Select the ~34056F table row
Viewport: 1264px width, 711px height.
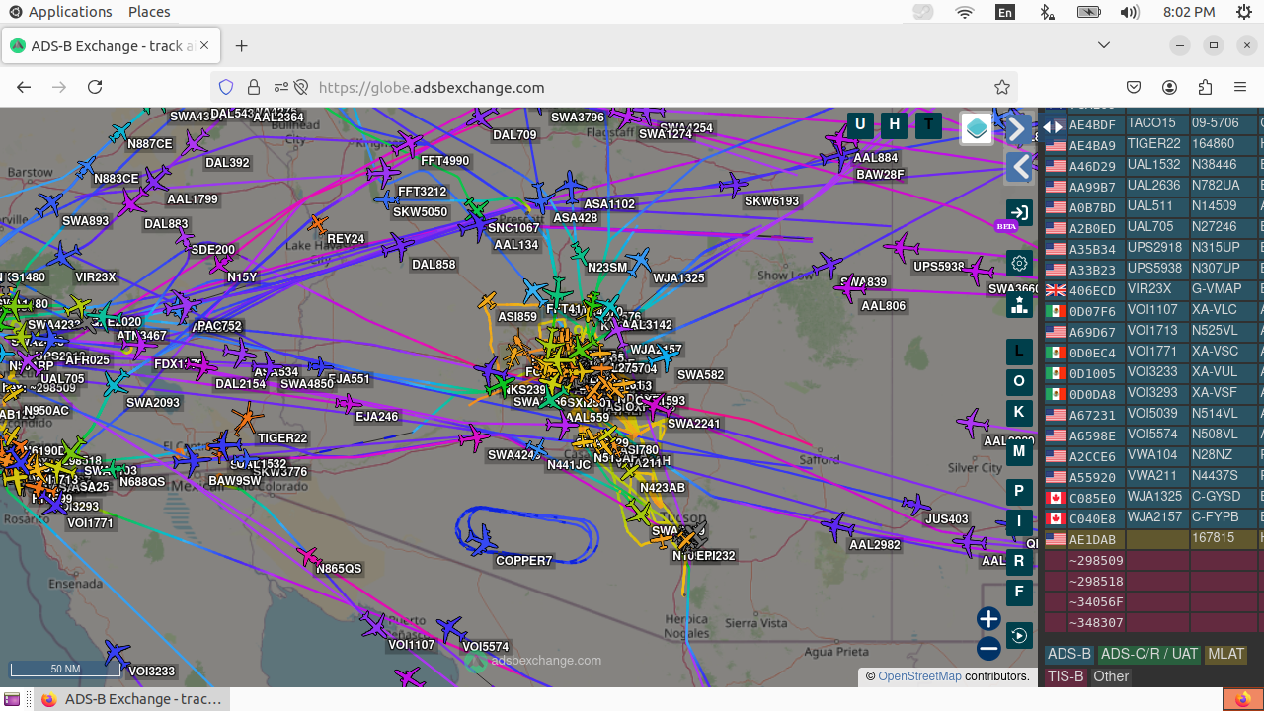point(1153,602)
